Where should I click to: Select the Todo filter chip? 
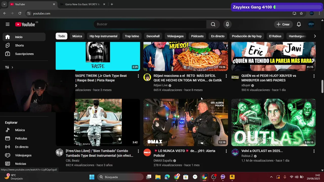pos(62,36)
